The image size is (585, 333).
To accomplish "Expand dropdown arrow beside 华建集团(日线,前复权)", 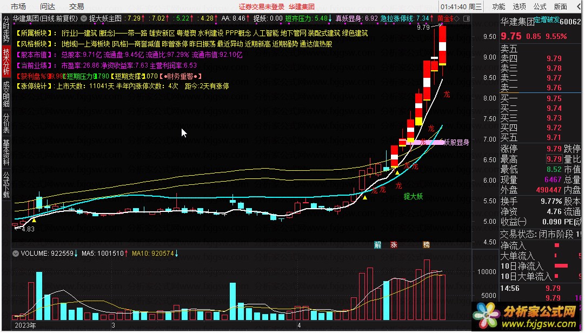I will click(x=84, y=18).
